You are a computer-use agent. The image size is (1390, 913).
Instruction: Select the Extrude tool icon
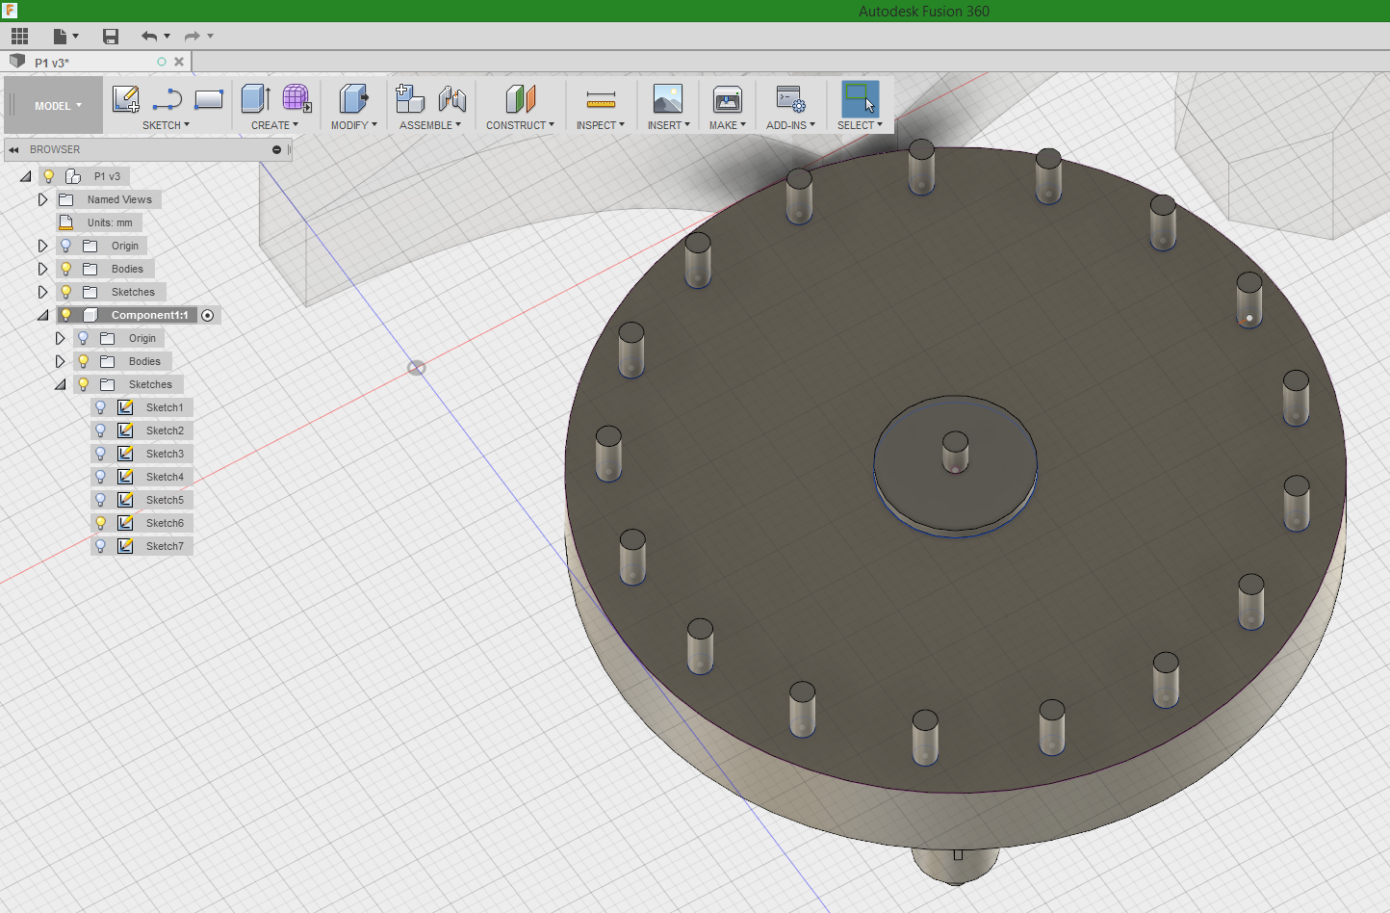tap(255, 99)
